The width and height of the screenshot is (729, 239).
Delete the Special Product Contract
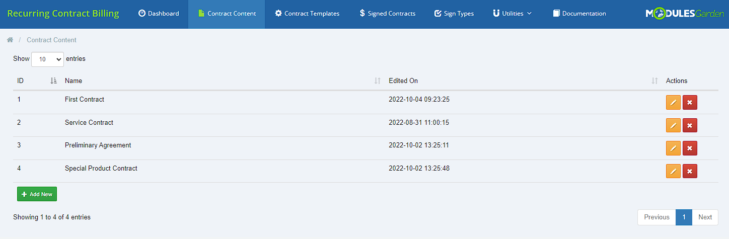pyautogui.click(x=690, y=171)
